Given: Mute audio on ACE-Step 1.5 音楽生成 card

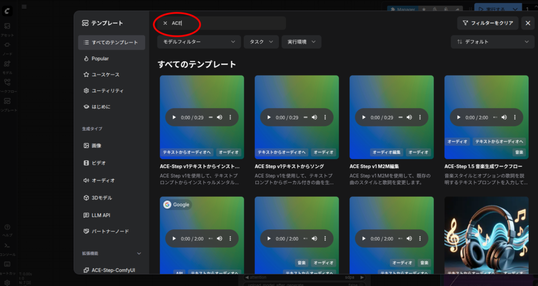Looking at the screenshot, I should [x=504, y=118].
